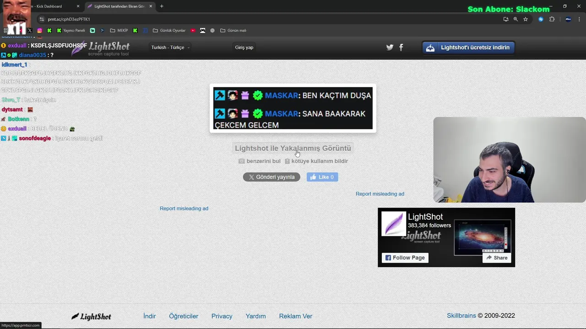Open the ChatGPT-style bookmark icon
Screen dimensions: 586x329
[x=212, y=31]
